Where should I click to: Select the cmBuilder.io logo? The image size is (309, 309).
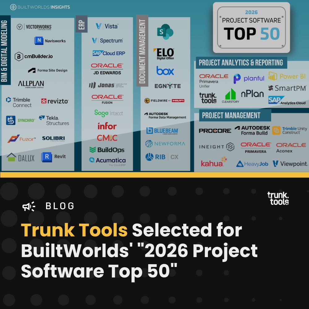click(x=34, y=56)
